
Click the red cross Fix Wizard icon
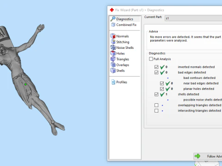tap(112, 10)
